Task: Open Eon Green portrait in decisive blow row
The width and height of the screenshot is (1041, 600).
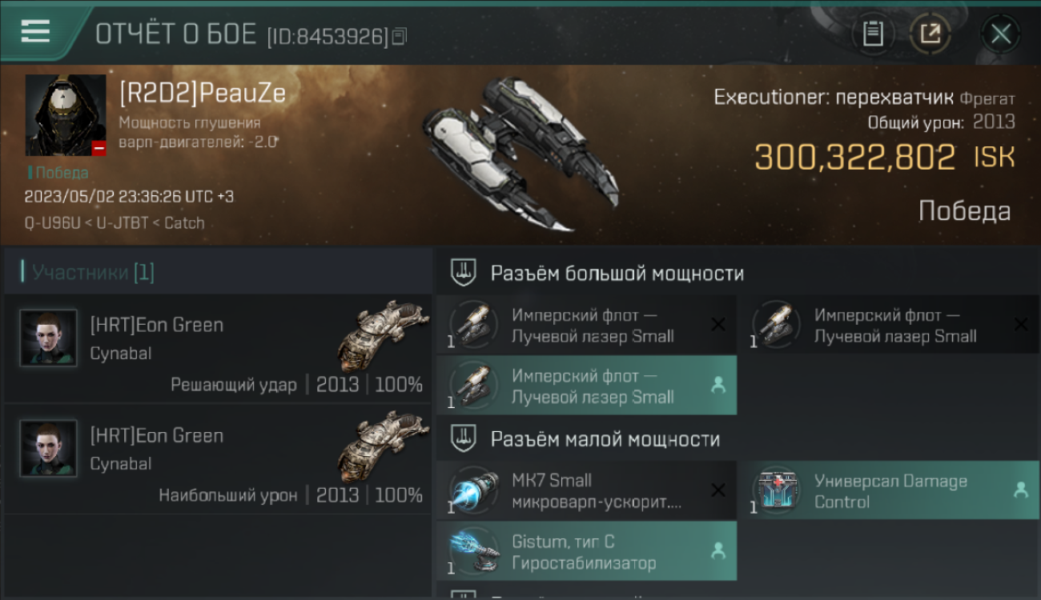Action: [x=48, y=338]
